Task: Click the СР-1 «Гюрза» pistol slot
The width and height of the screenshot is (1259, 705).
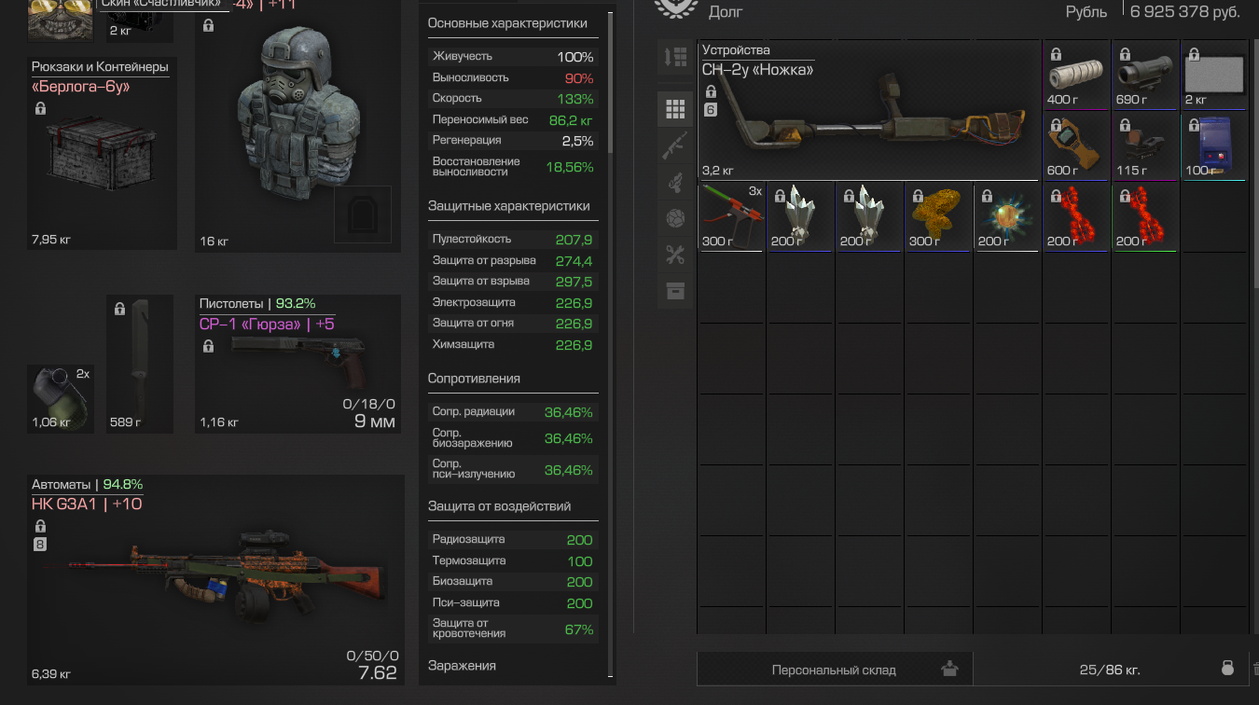Action: [297, 364]
